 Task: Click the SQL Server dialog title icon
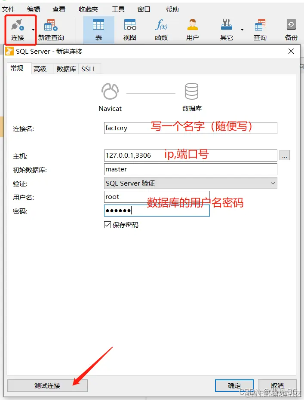(9, 51)
